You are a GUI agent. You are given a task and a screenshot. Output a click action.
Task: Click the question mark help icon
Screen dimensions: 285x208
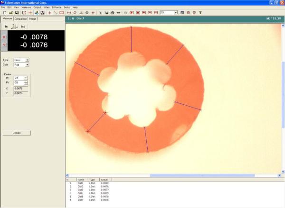coord(200,12)
